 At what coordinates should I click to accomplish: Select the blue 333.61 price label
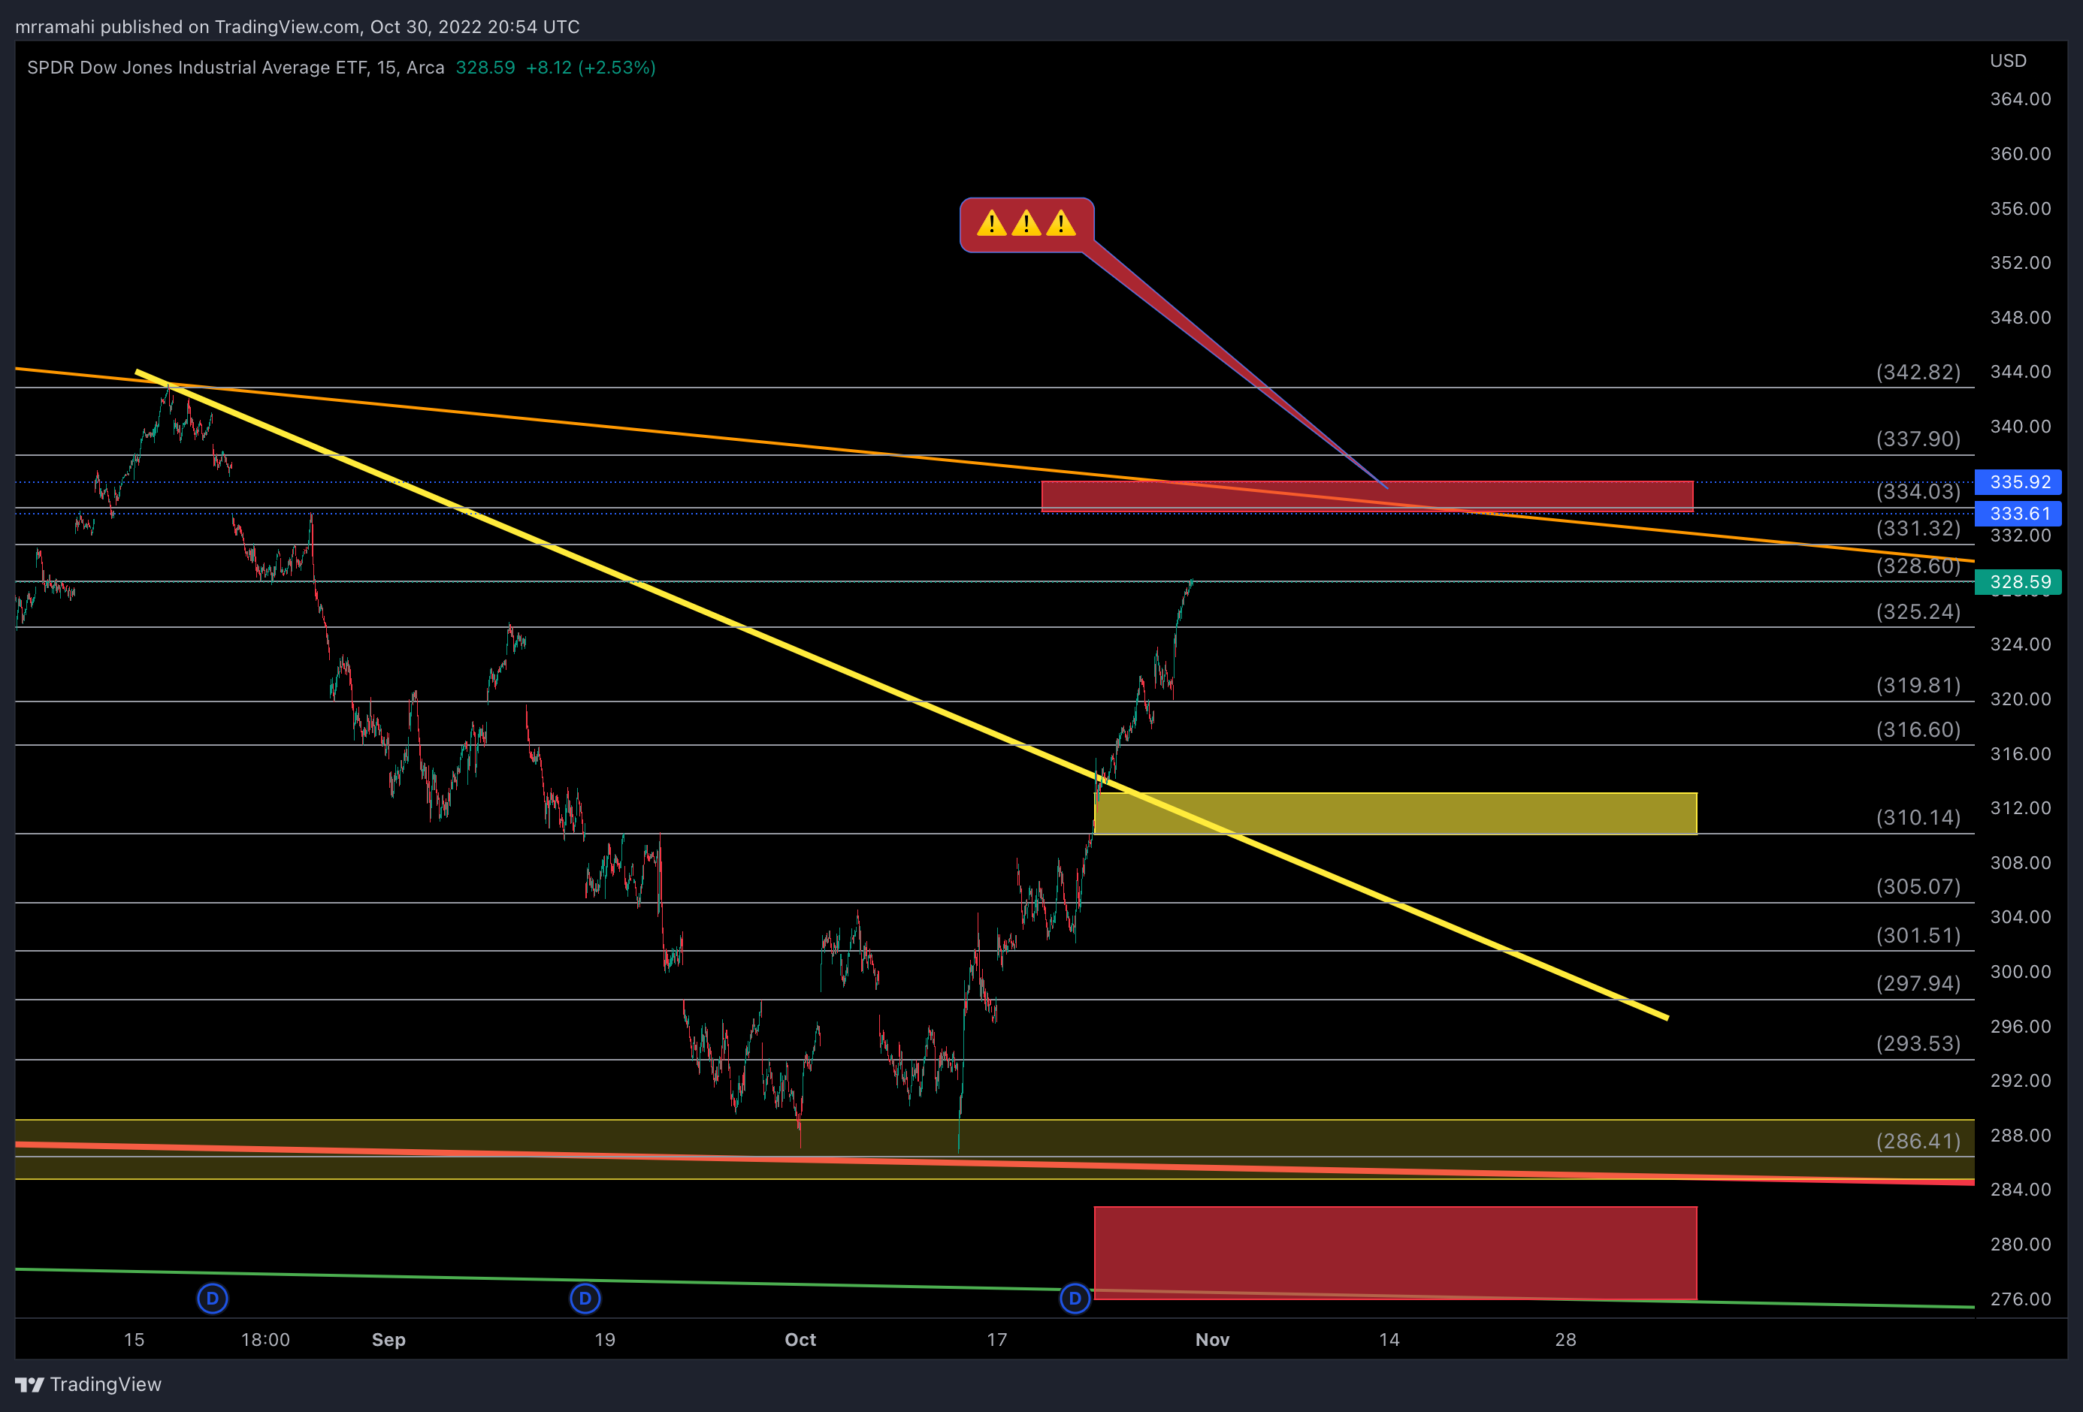tap(2018, 514)
